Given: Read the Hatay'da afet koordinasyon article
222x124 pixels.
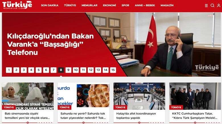Looking at the screenshot, I should (x=136, y=116).
